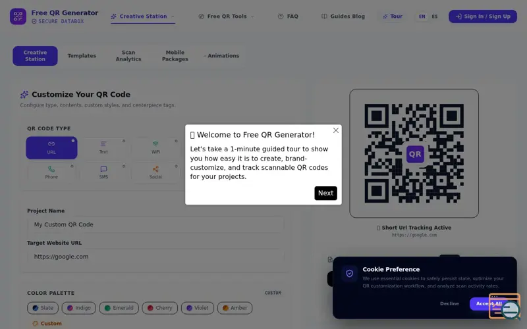
Task: Go to Guides Blog
Action: coord(343,16)
